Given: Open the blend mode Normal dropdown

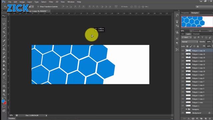Looking at the screenshot, I should click(190, 42).
